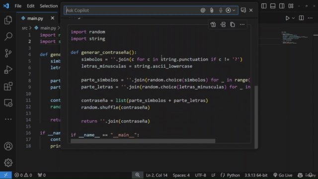Show additional views ellipsis in activity bar
This screenshot has height=179, width=318.
pos(8,119)
